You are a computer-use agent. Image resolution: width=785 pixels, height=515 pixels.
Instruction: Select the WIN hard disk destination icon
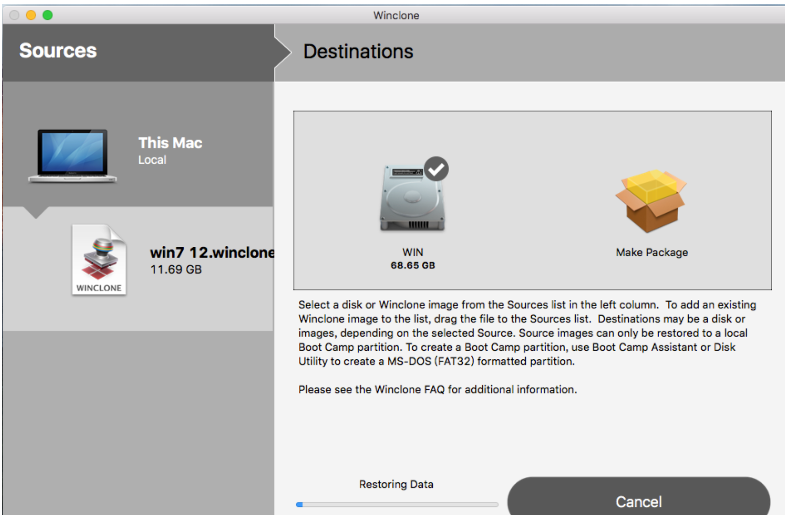(412, 198)
